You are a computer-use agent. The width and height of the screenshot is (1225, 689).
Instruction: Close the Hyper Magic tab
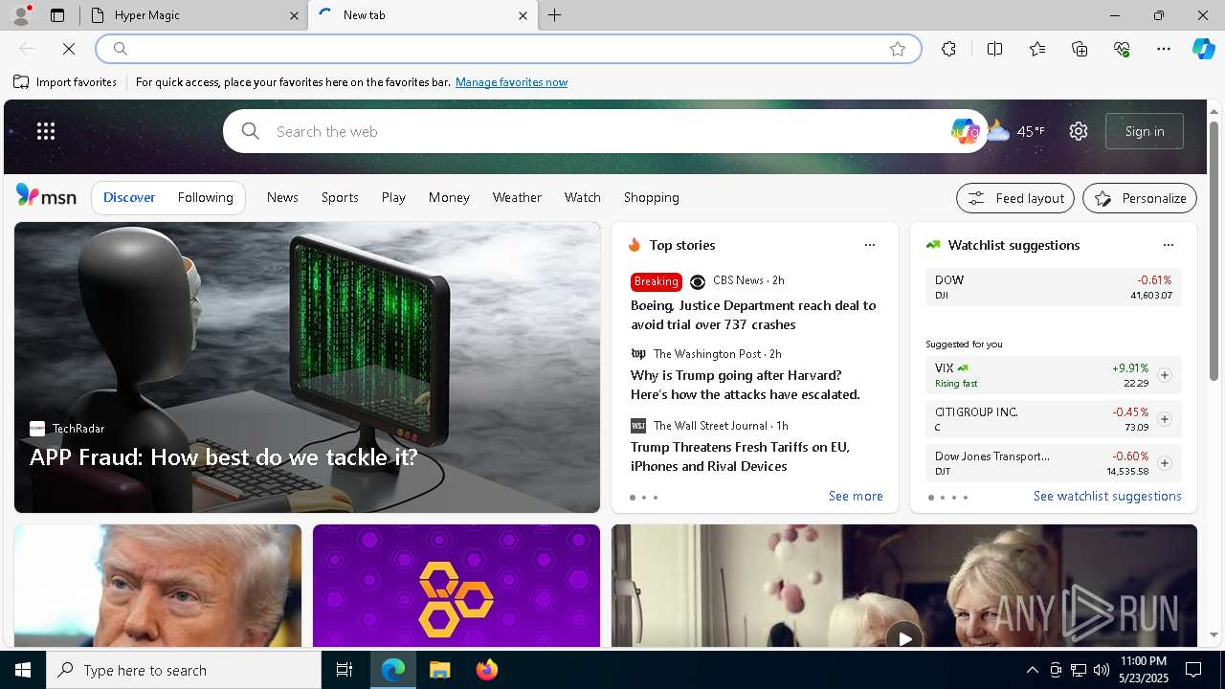[x=294, y=15]
